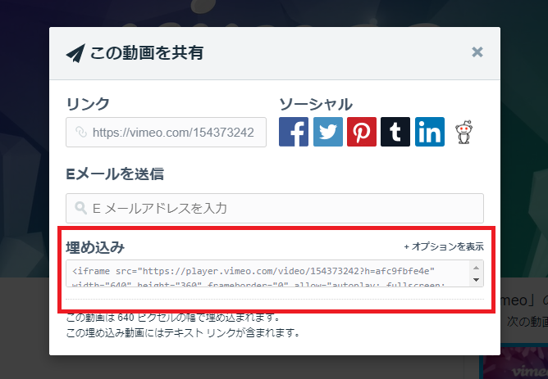
Task: Click the iframe embed code box
Action: pyautogui.click(x=267, y=273)
